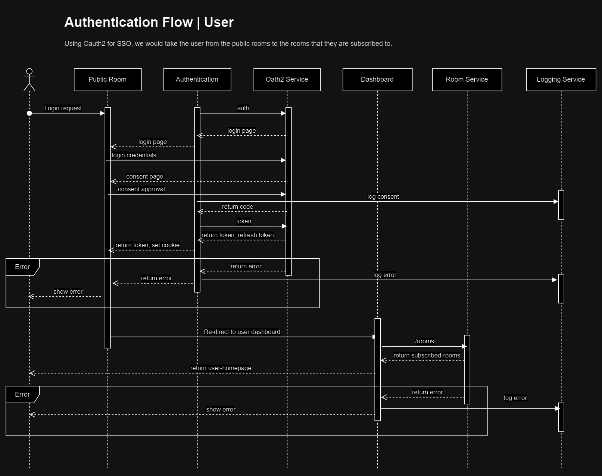The width and height of the screenshot is (602, 476).
Task: Click the return subscribed-rooms message
Action: point(427,355)
